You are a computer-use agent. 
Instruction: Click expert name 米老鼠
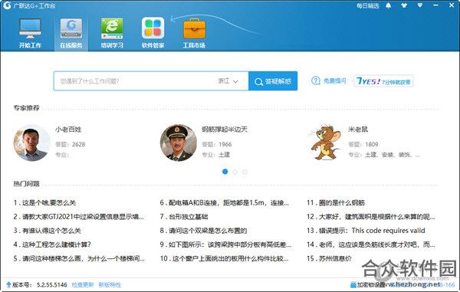358,130
